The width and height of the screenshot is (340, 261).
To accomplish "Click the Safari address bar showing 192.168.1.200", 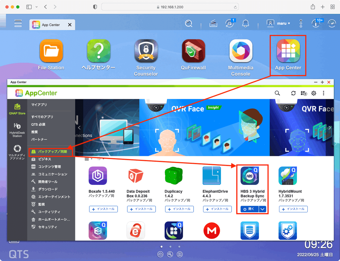I will tap(170, 7).
